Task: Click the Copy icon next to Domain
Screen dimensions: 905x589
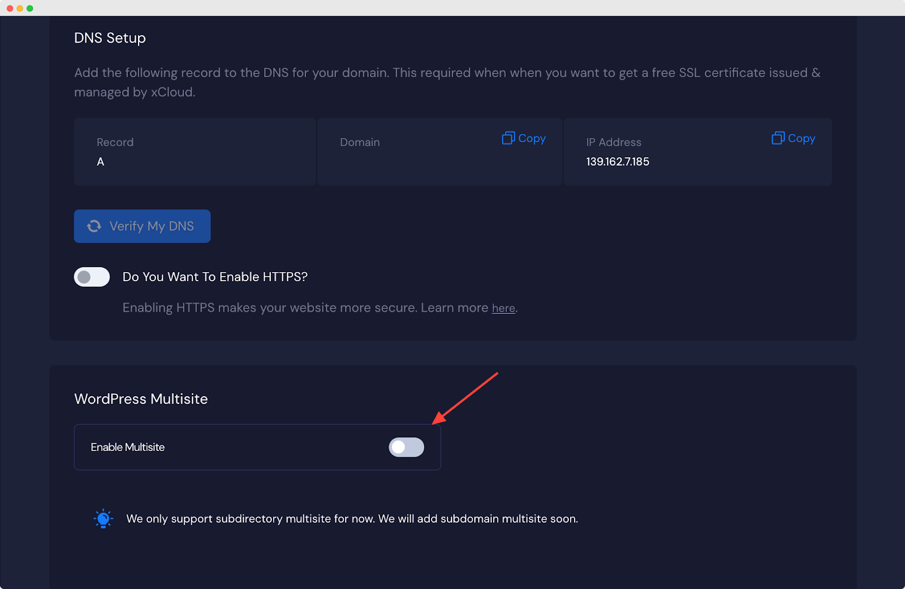Action: coord(507,138)
